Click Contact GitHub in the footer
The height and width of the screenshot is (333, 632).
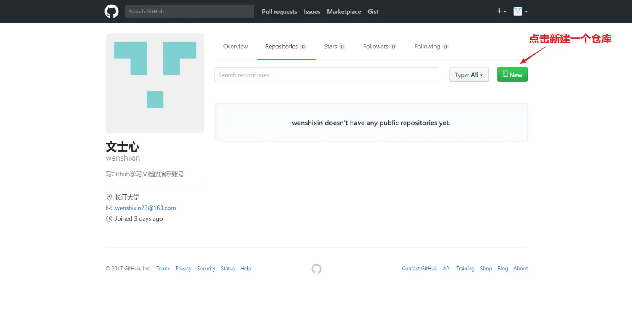point(420,269)
